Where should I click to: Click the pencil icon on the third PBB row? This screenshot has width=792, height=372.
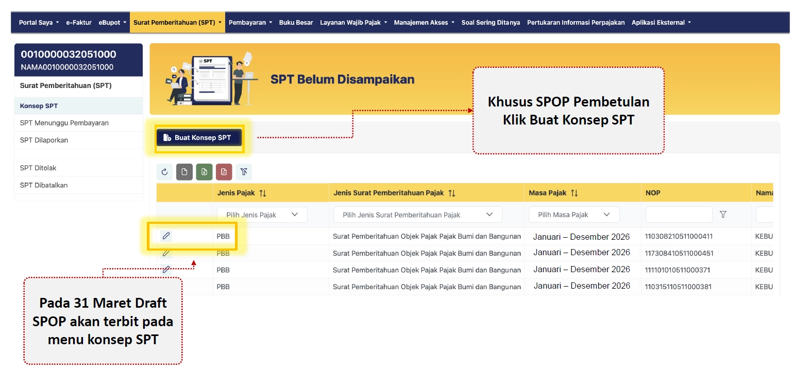point(166,269)
